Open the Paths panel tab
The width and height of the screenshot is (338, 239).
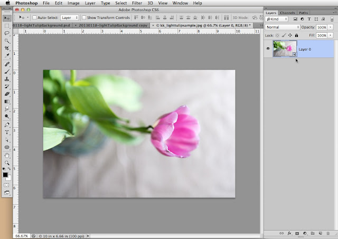[x=303, y=12]
